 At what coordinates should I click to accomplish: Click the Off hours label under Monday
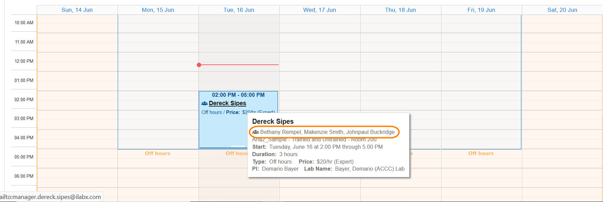[158, 153]
